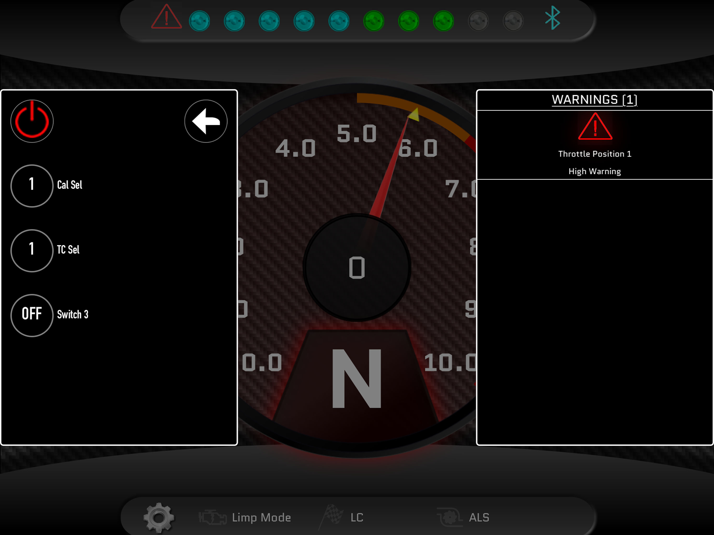This screenshot has width=714, height=535.
Task: Click the LC status label
Action: tap(357, 517)
